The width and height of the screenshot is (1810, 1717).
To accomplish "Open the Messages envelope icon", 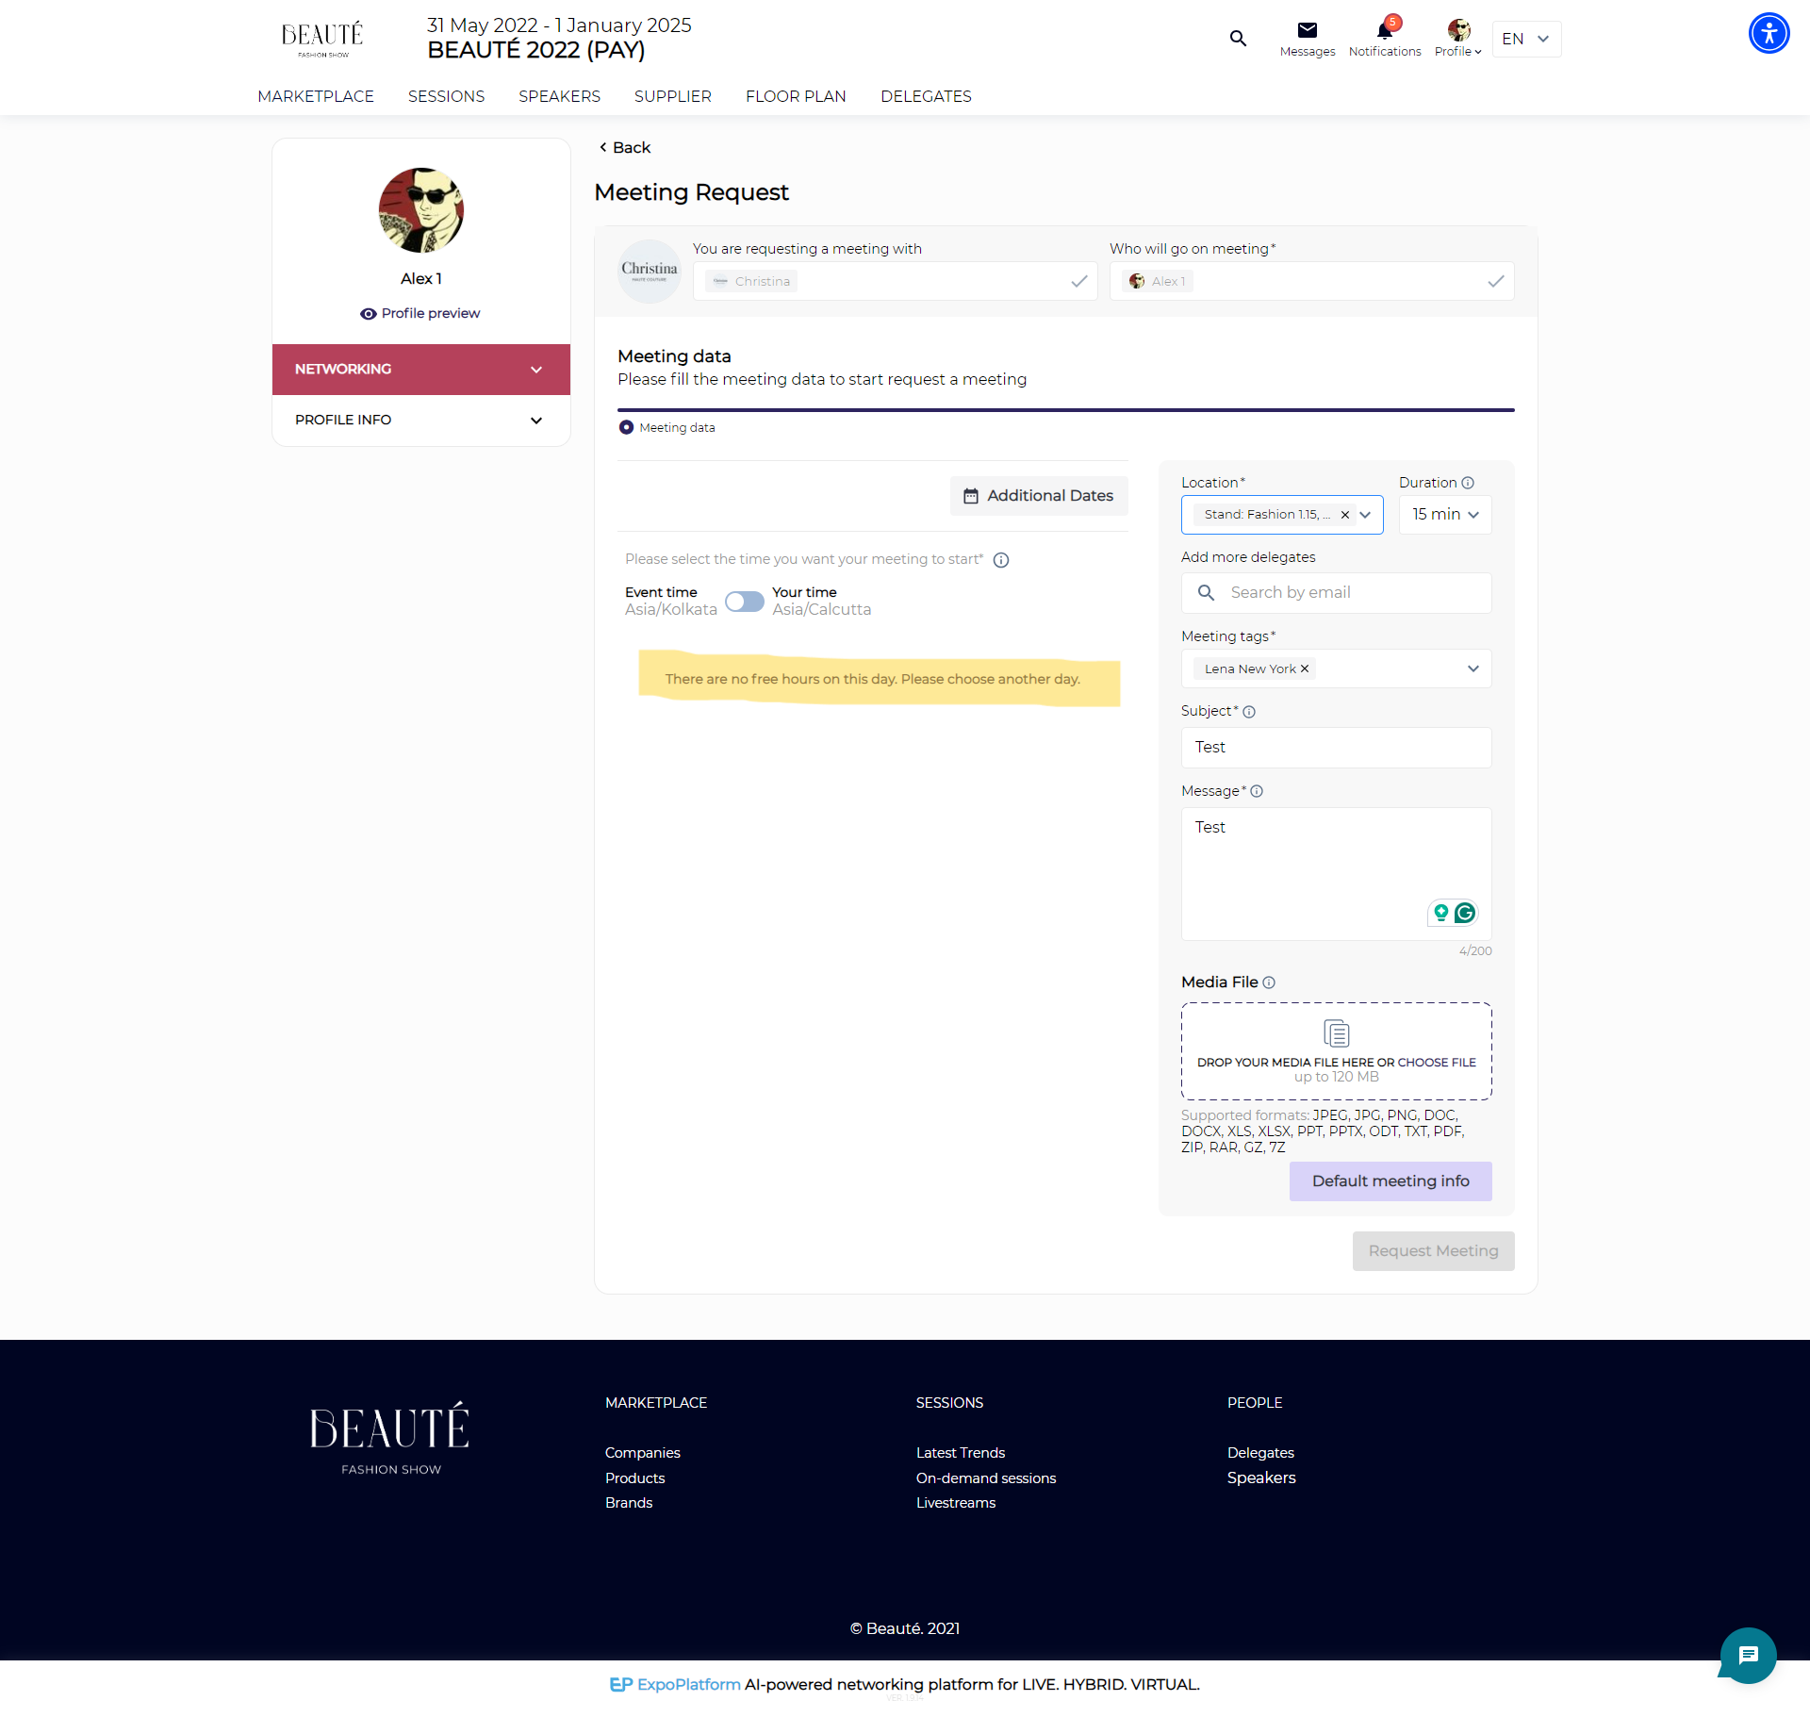I will tap(1307, 30).
